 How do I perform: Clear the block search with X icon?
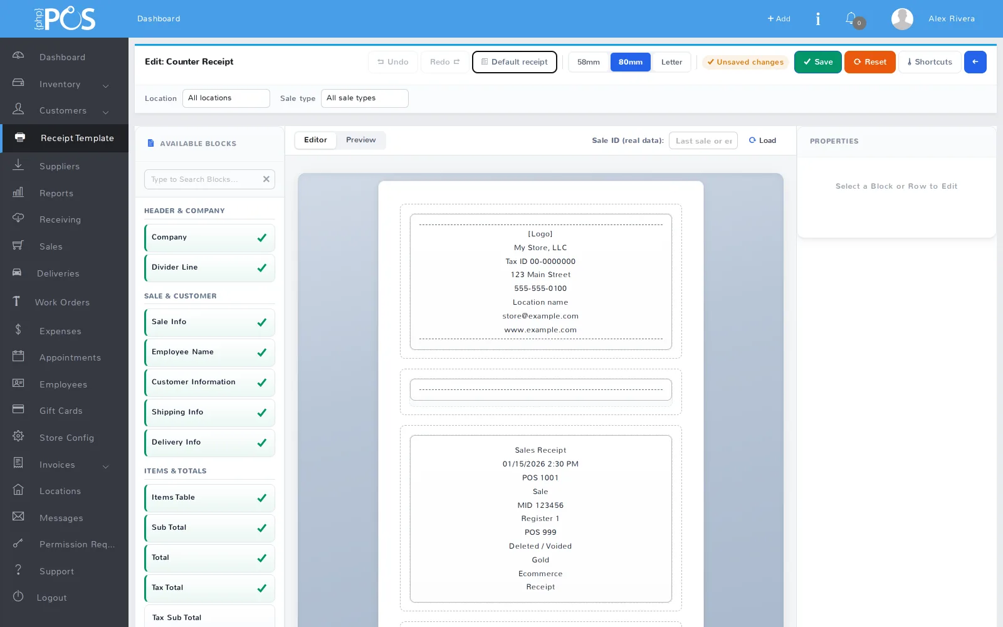[x=266, y=179]
